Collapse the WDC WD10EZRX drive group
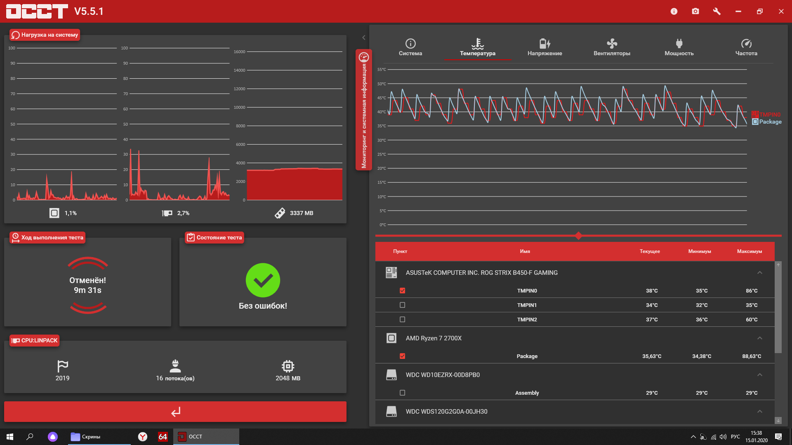792x445 pixels. coord(759,375)
